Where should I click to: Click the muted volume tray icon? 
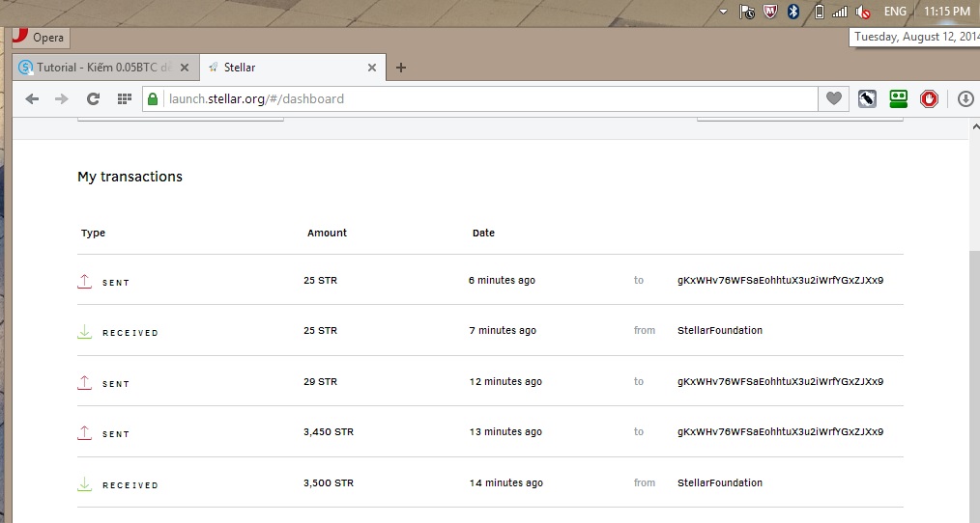coord(863,12)
